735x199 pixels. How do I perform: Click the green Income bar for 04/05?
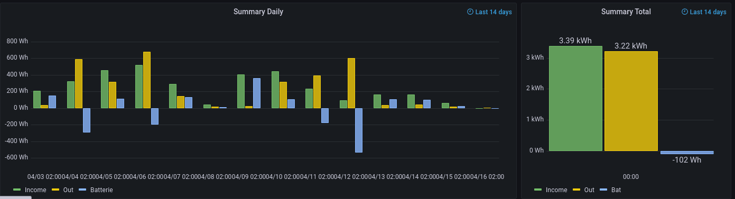(x=105, y=89)
